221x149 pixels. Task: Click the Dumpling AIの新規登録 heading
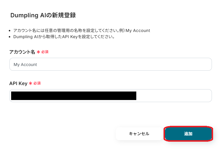click(x=43, y=16)
